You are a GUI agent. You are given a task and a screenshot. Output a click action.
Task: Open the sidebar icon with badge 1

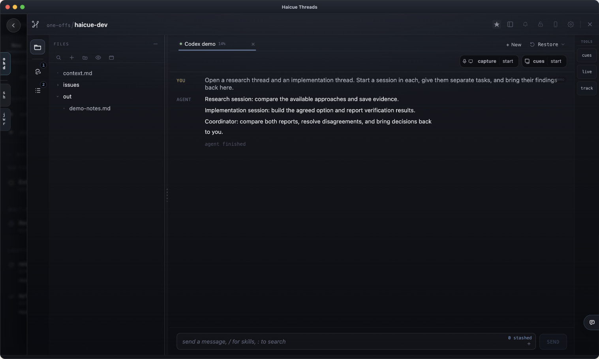pyautogui.click(x=38, y=71)
